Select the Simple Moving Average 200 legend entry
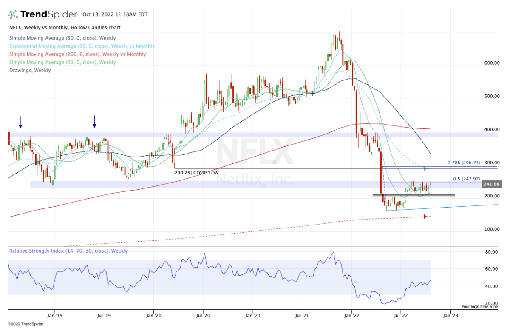510x328 pixels. click(x=77, y=54)
